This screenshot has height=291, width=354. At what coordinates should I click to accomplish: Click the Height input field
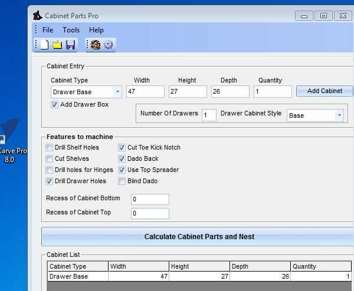(188, 91)
